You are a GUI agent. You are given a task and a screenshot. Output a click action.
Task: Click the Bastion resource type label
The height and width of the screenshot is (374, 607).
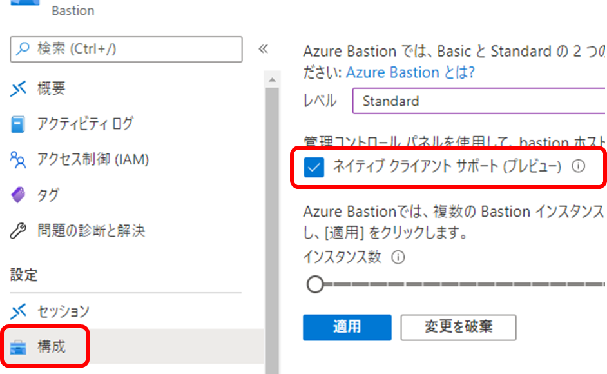point(73,10)
